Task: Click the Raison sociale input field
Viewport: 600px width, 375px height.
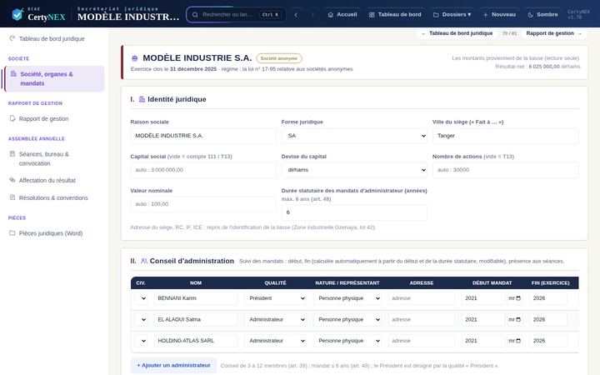Action: coord(203,136)
